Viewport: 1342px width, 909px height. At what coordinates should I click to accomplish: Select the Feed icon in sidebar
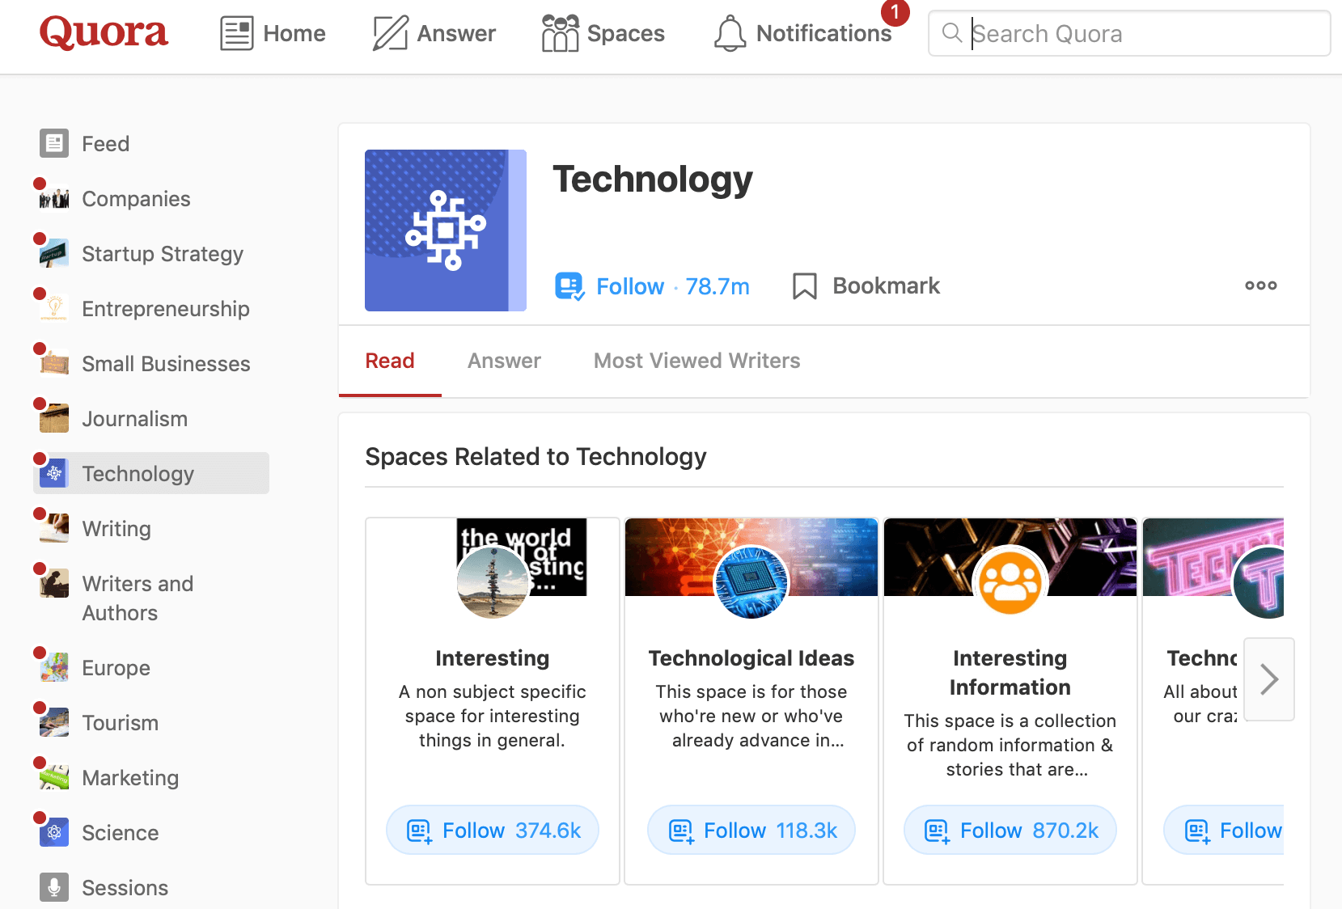click(x=54, y=143)
